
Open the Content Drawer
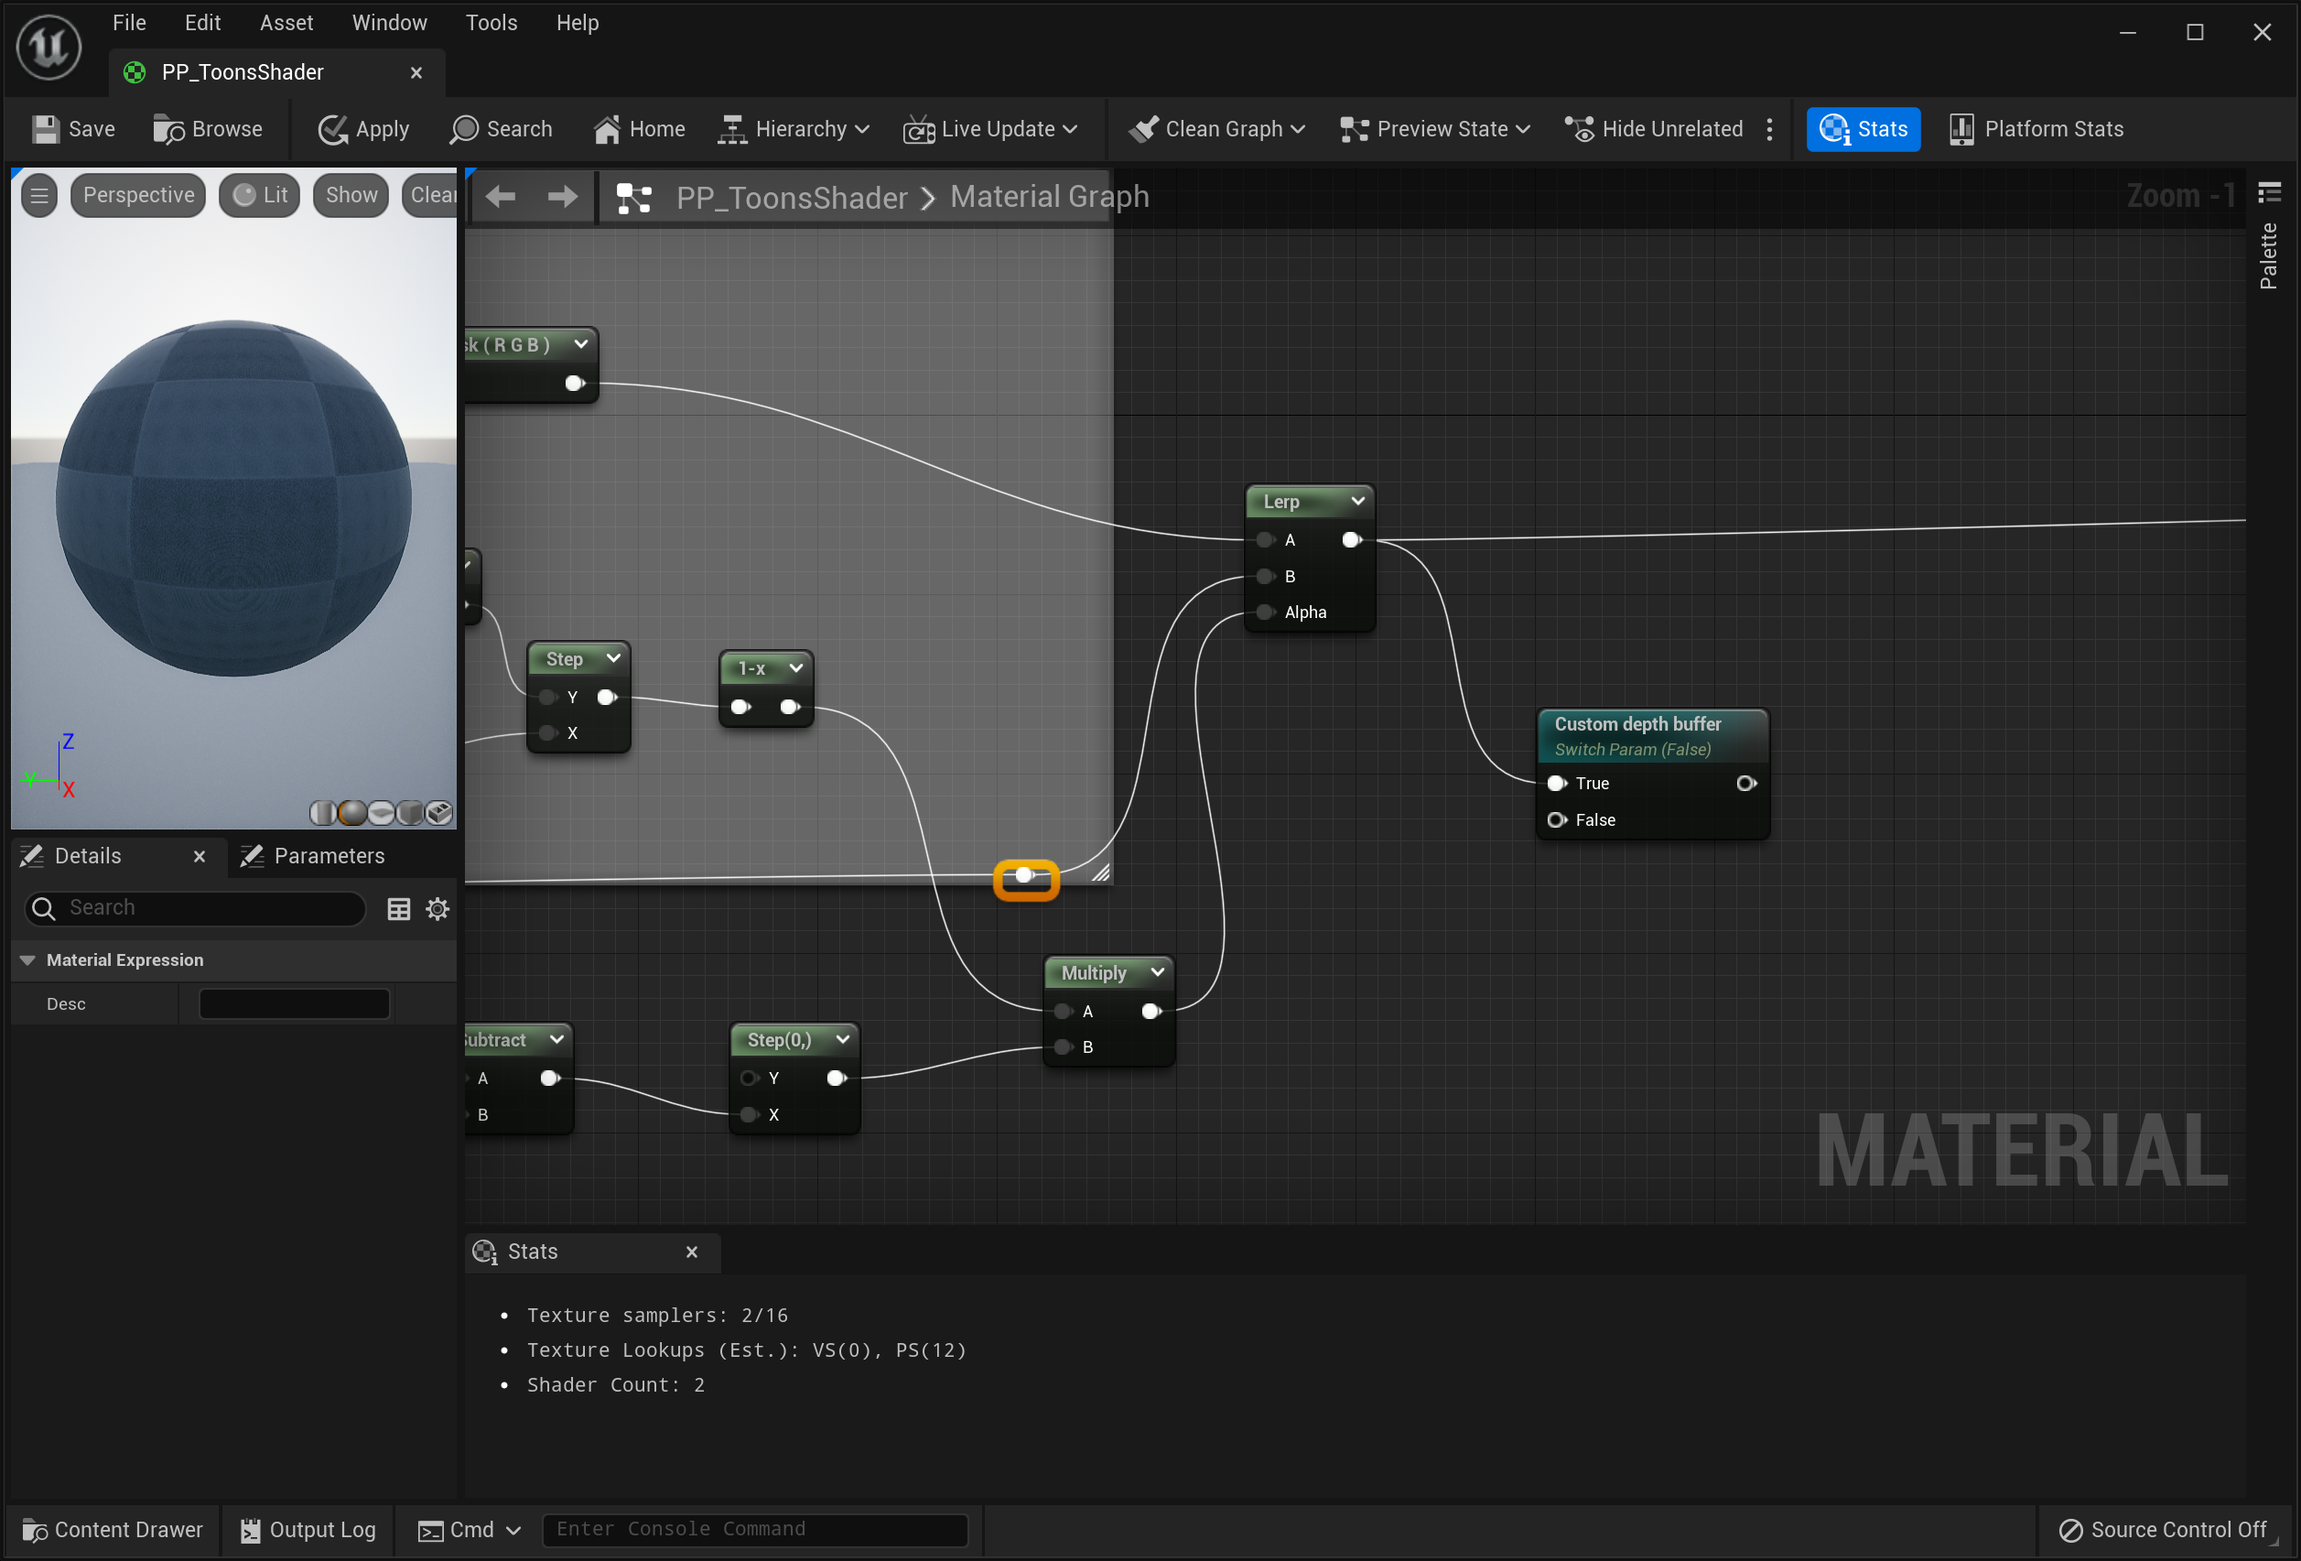coord(112,1529)
